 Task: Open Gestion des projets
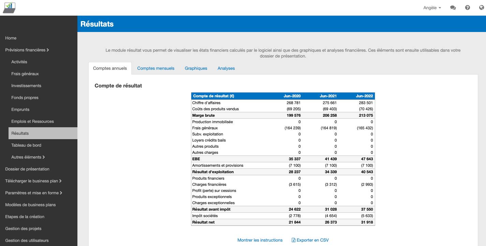tap(23, 229)
